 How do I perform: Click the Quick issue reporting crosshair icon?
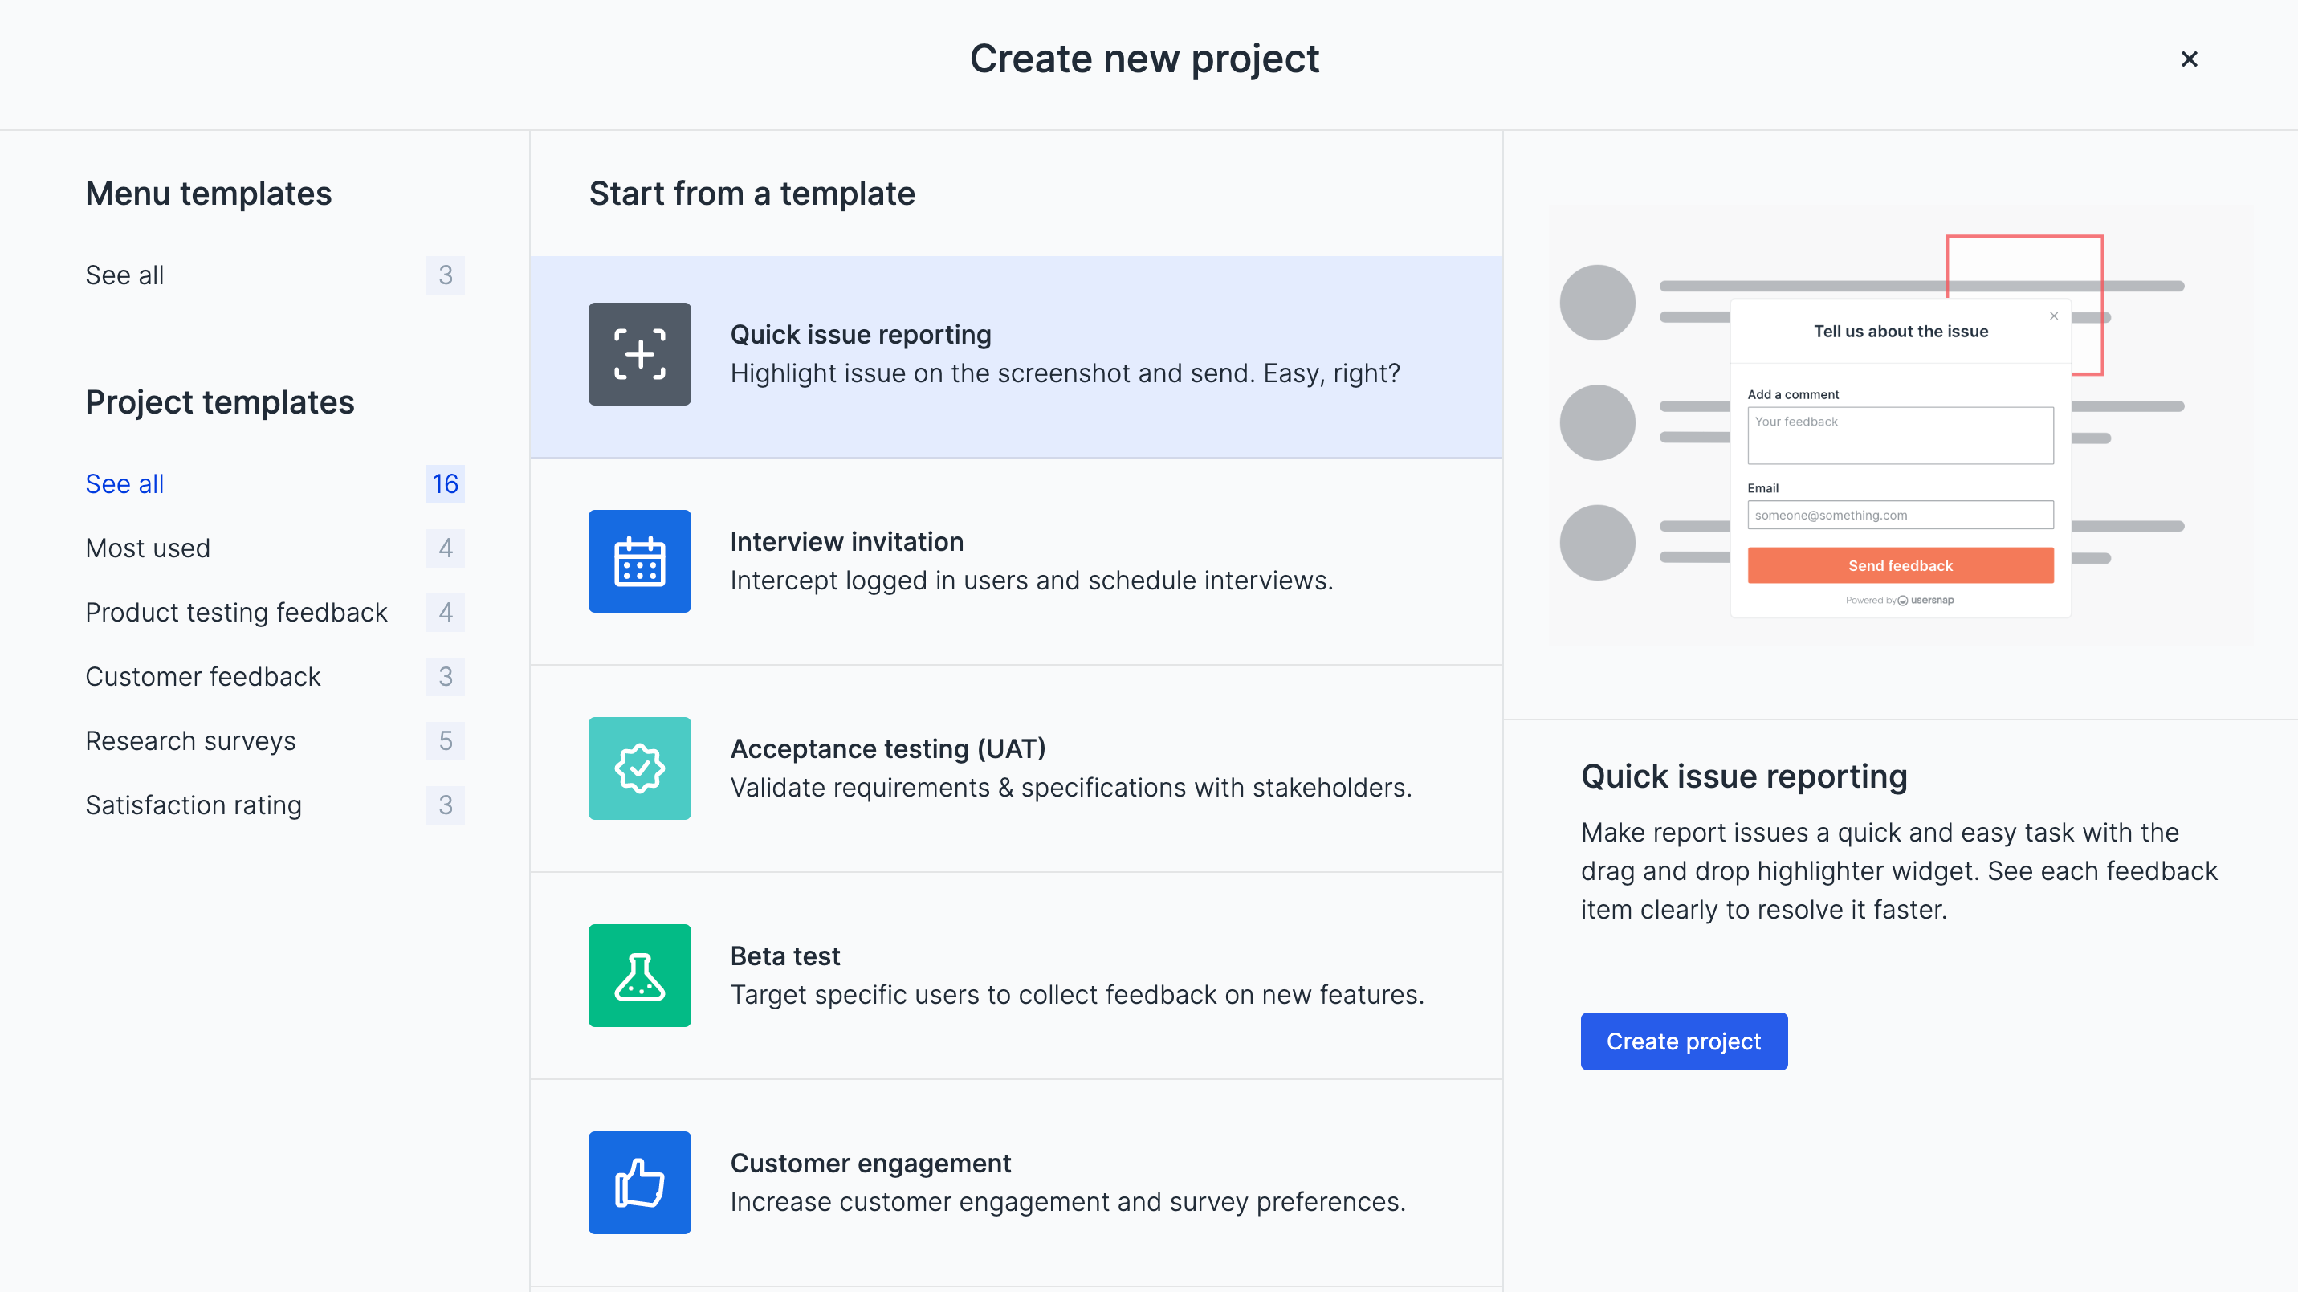click(x=638, y=353)
